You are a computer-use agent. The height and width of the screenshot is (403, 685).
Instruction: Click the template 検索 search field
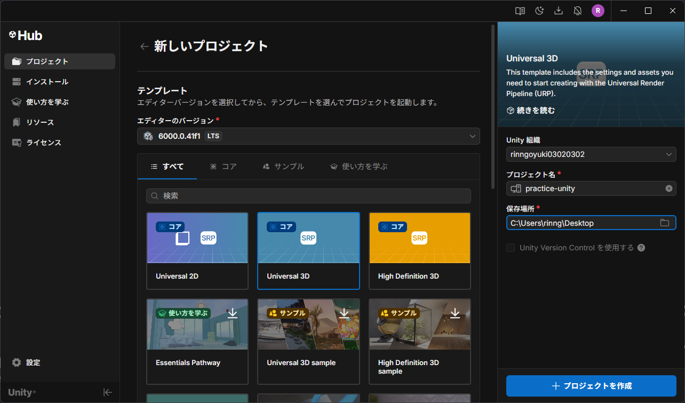[x=308, y=196]
